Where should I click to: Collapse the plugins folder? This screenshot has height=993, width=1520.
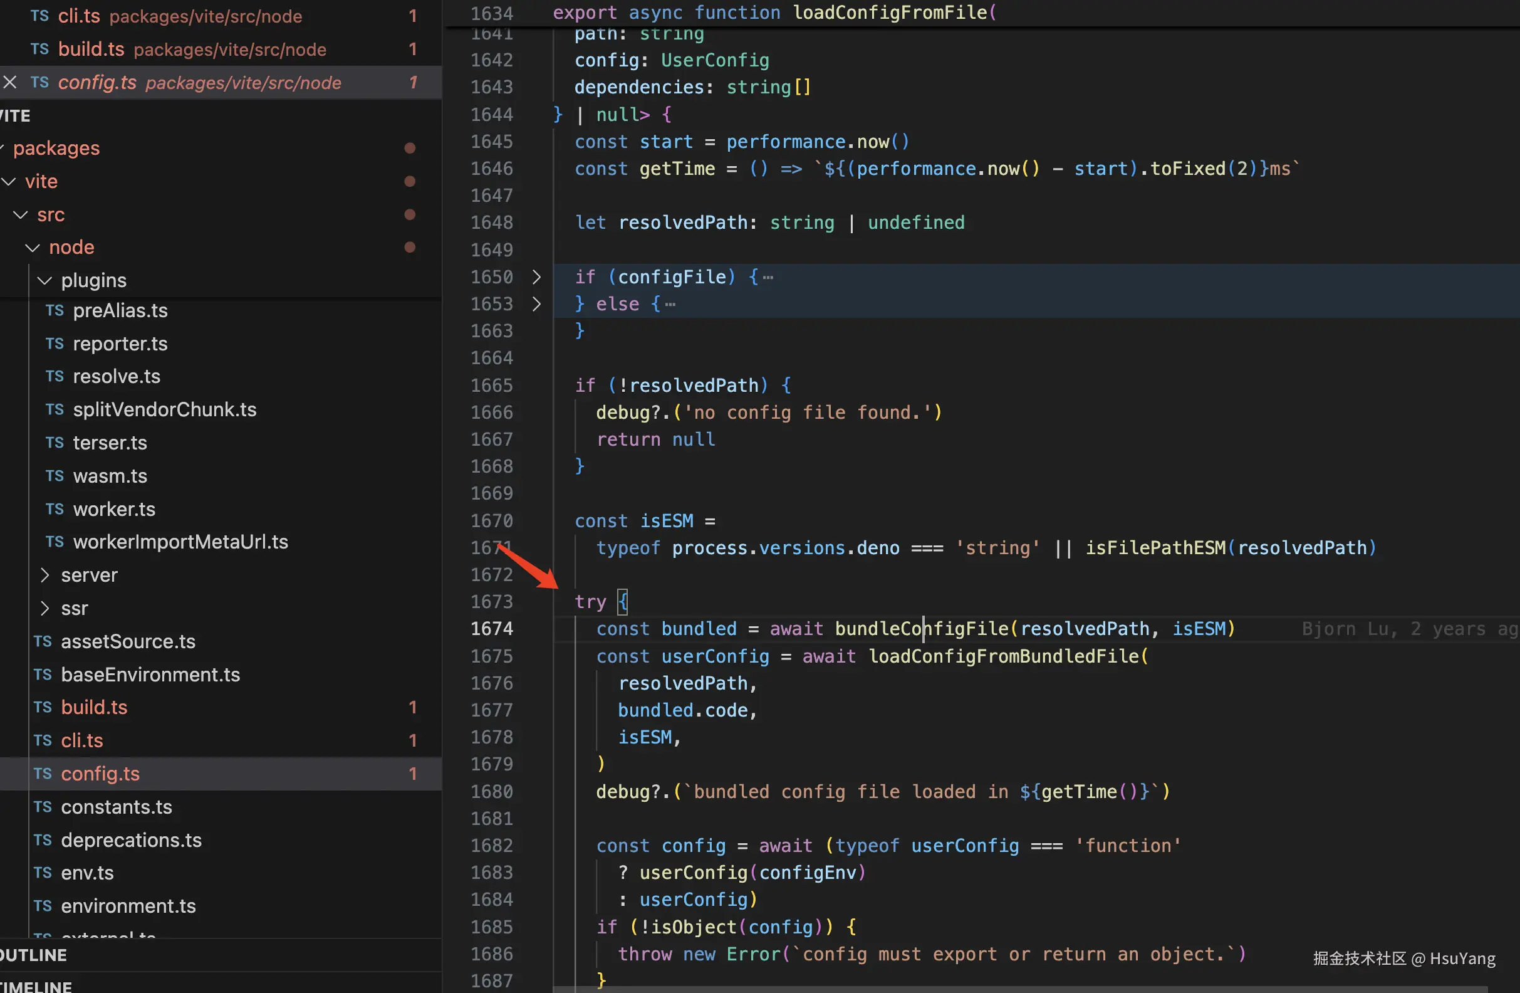44,280
